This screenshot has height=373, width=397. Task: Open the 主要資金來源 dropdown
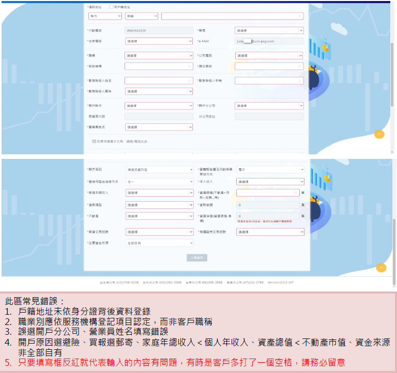(x=158, y=242)
